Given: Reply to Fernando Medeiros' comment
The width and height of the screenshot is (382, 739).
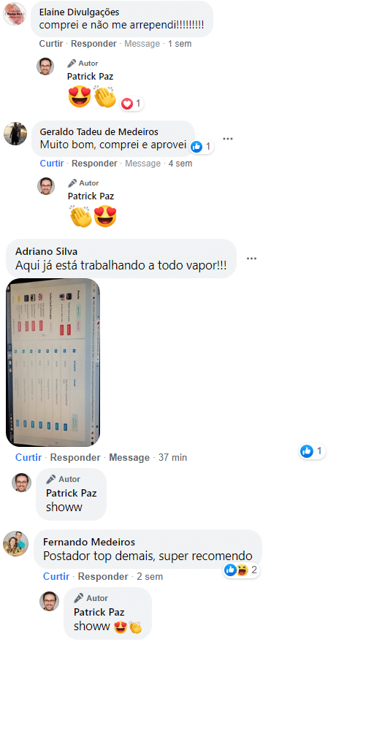Looking at the screenshot, I should [103, 576].
